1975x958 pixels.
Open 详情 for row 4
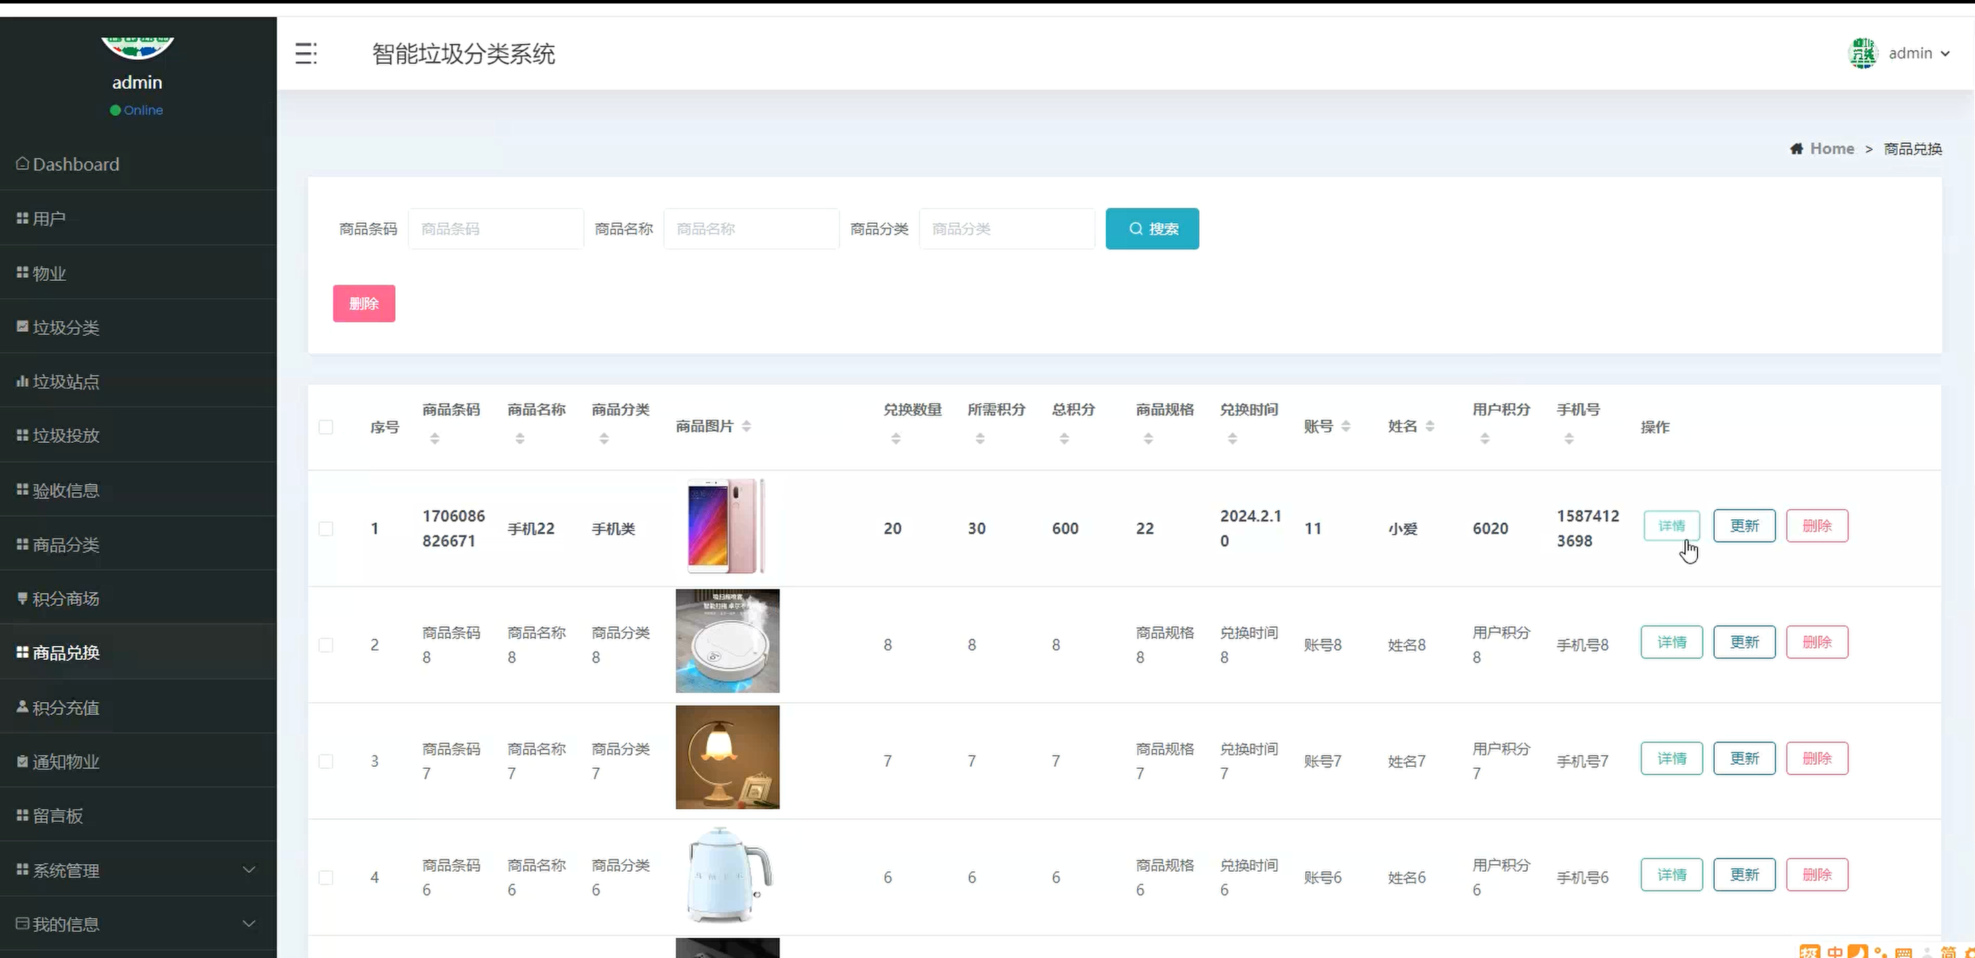coord(1671,875)
